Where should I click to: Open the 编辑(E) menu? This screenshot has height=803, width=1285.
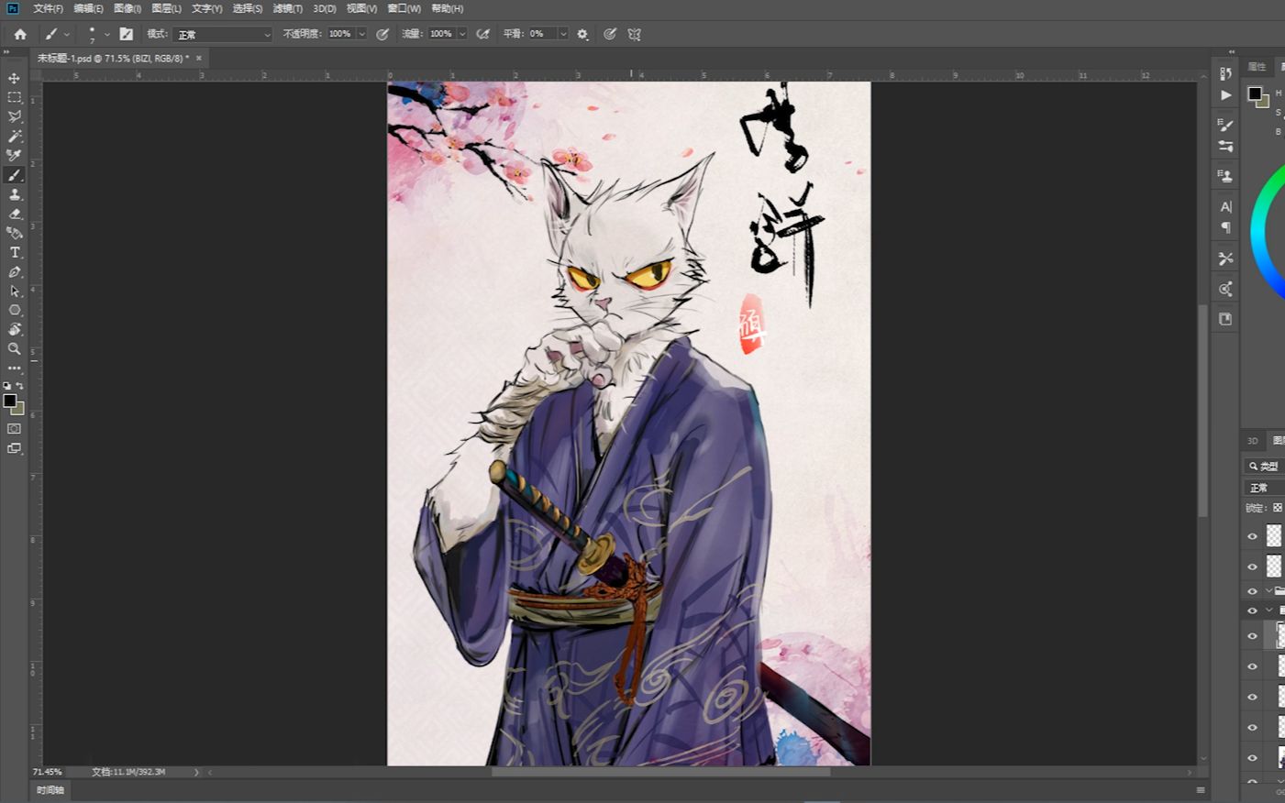(x=88, y=8)
